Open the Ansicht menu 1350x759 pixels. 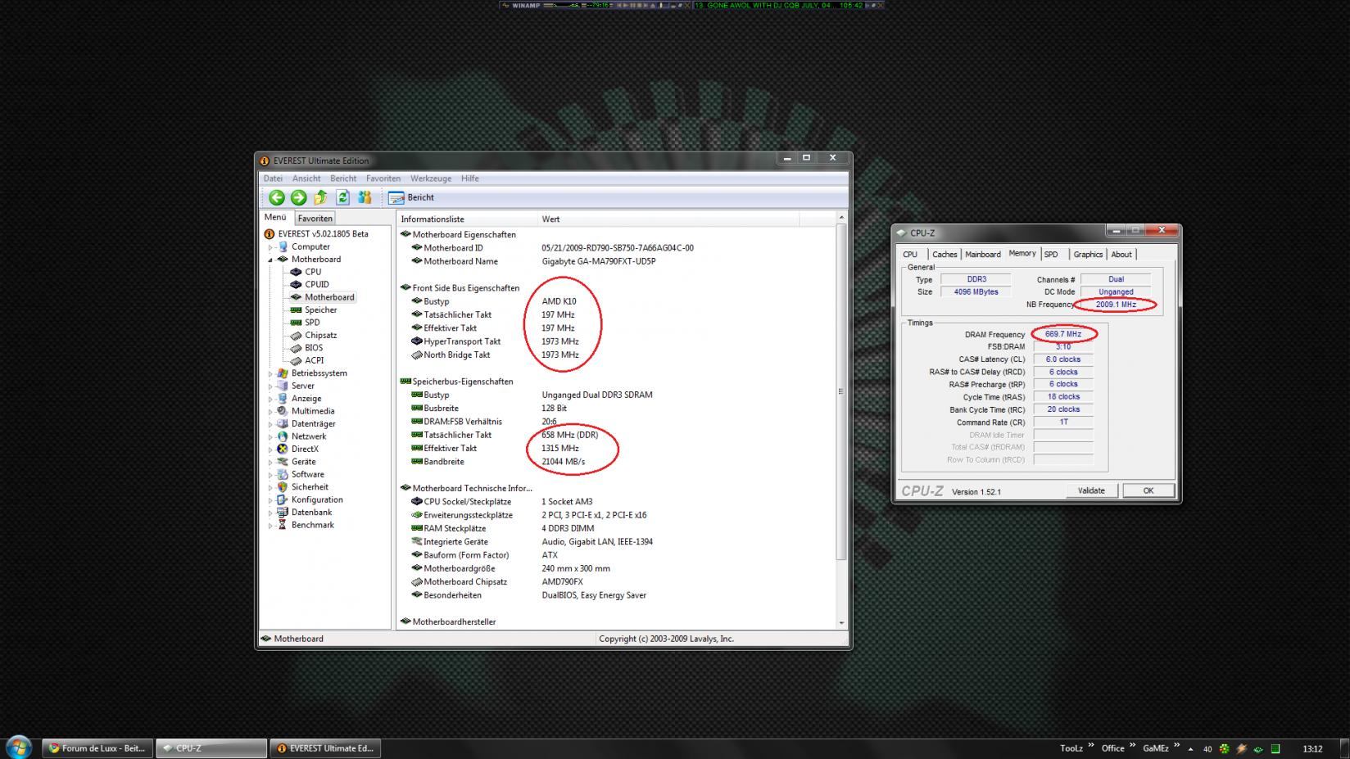tap(306, 178)
